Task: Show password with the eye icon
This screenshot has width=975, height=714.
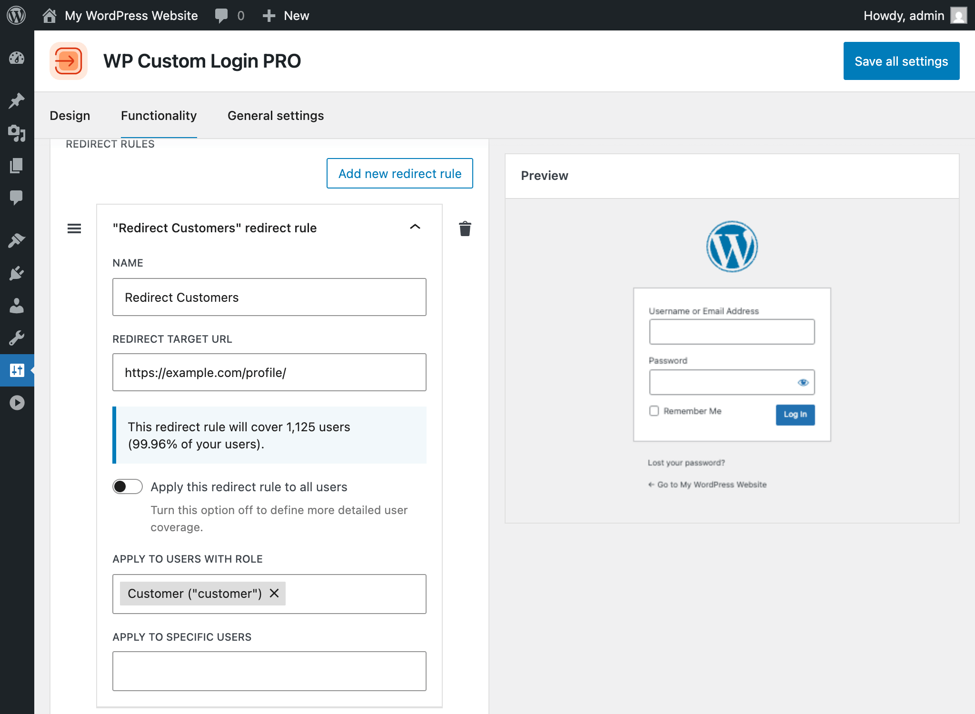Action: 803,382
